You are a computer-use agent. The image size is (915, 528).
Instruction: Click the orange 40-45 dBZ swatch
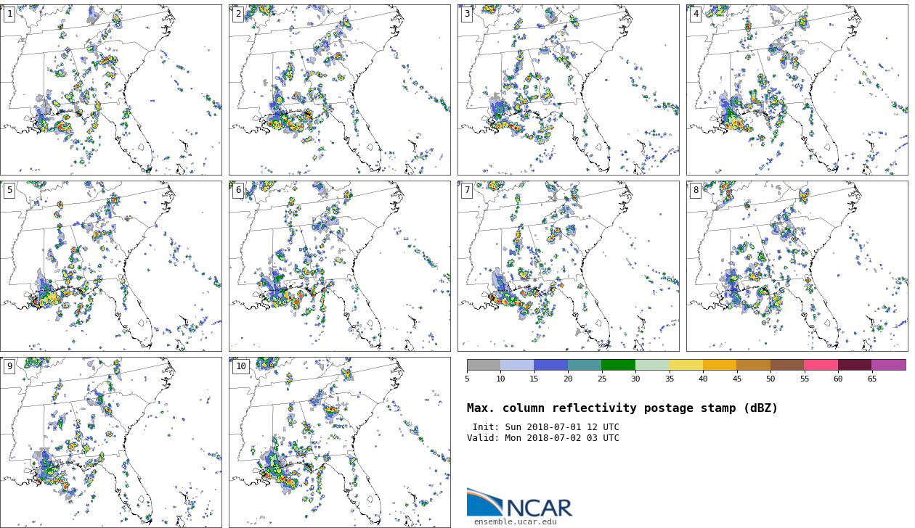[x=720, y=365]
